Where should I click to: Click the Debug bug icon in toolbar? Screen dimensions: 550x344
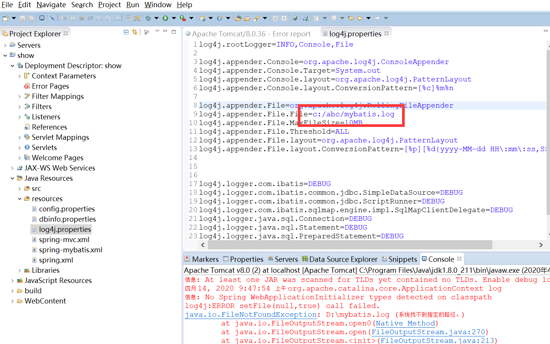pos(148,18)
